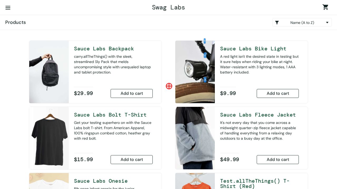The width and height of the screenshot is (337, 189).
Task: Open the Sauce Labs Backpack title link
Action: pos(104,49)
